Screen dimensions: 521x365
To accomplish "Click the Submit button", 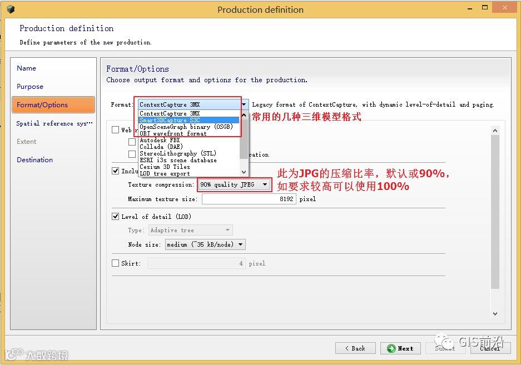I will 445,348.
